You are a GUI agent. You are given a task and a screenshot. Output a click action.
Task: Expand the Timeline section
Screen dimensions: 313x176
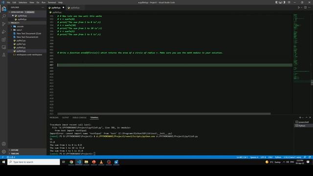coord(15,154)
